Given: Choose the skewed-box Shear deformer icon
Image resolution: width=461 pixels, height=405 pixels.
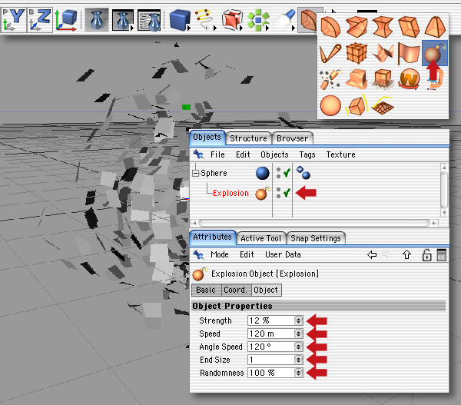Looking at the screenshot, I should (409, 27).
